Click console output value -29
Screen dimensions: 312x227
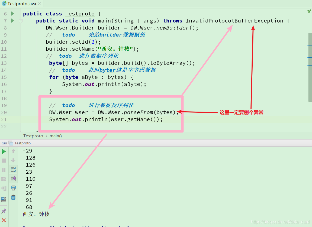[27, 151]
